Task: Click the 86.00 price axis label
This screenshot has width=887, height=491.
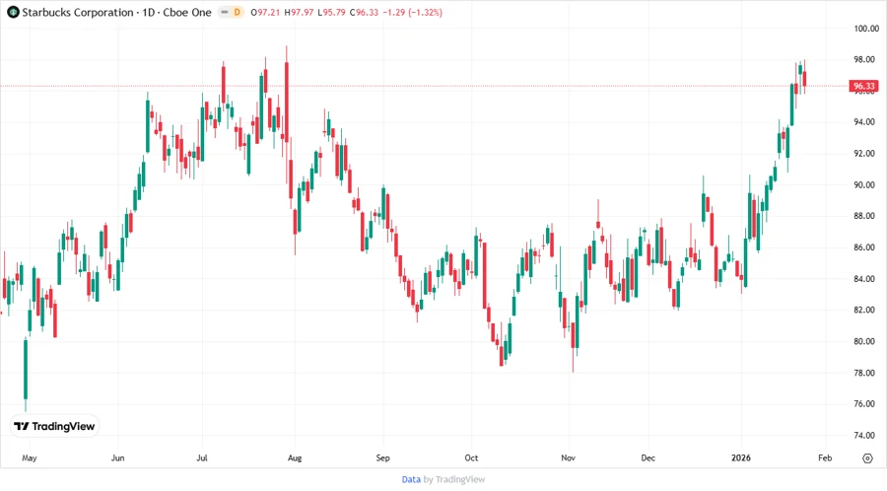Action: click(x=864, y=247)
